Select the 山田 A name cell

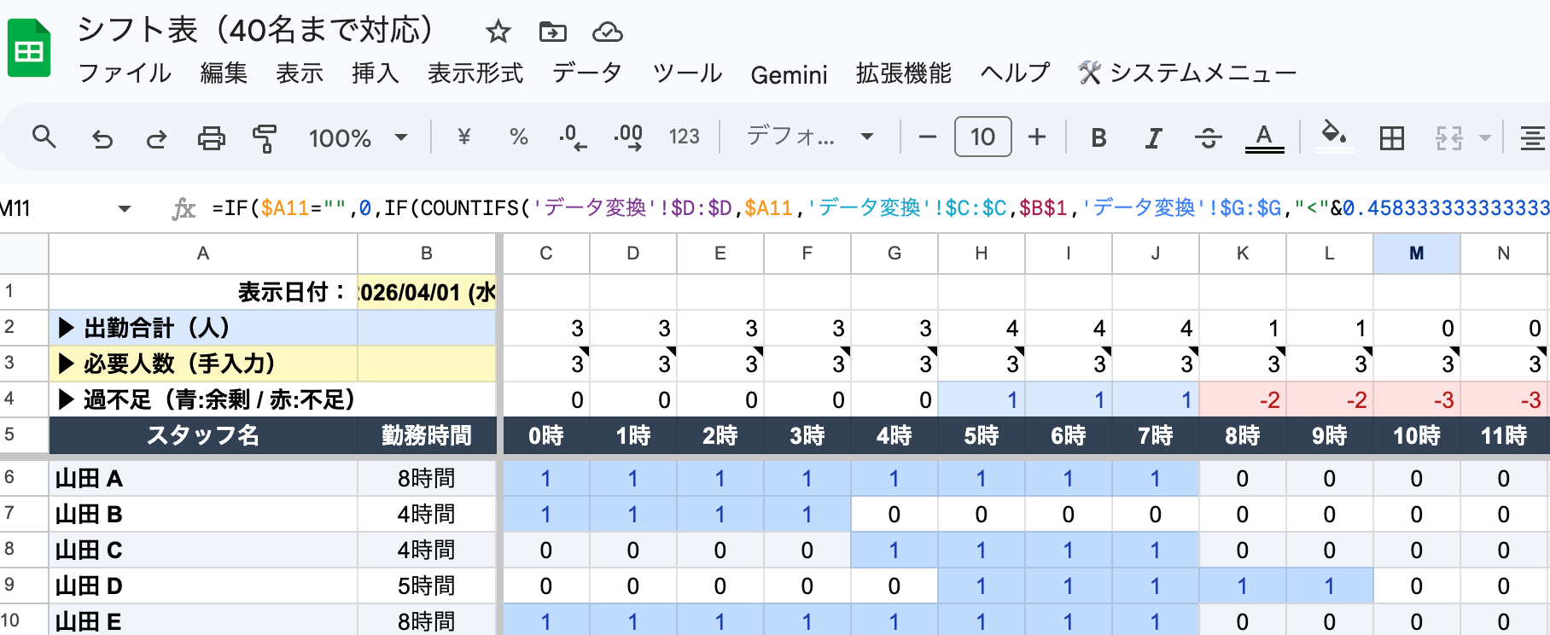tap(203, 478)
